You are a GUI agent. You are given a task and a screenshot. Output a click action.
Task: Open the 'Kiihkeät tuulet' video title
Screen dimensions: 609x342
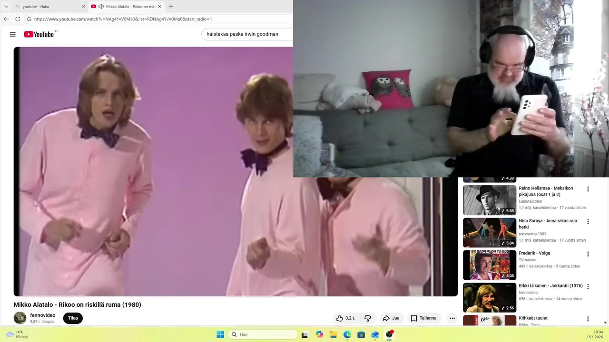533,318
